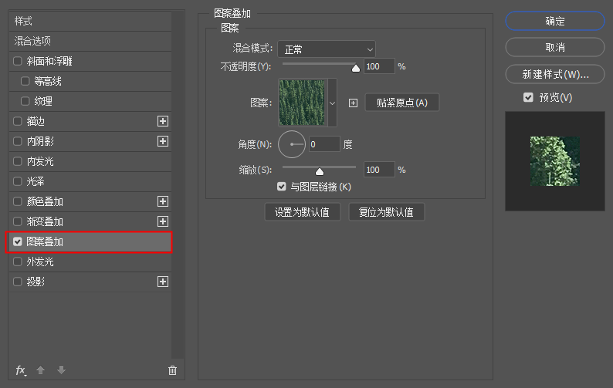Open 光泽 settings row
This screenshot has width=613, height=388.
(90, 181)
